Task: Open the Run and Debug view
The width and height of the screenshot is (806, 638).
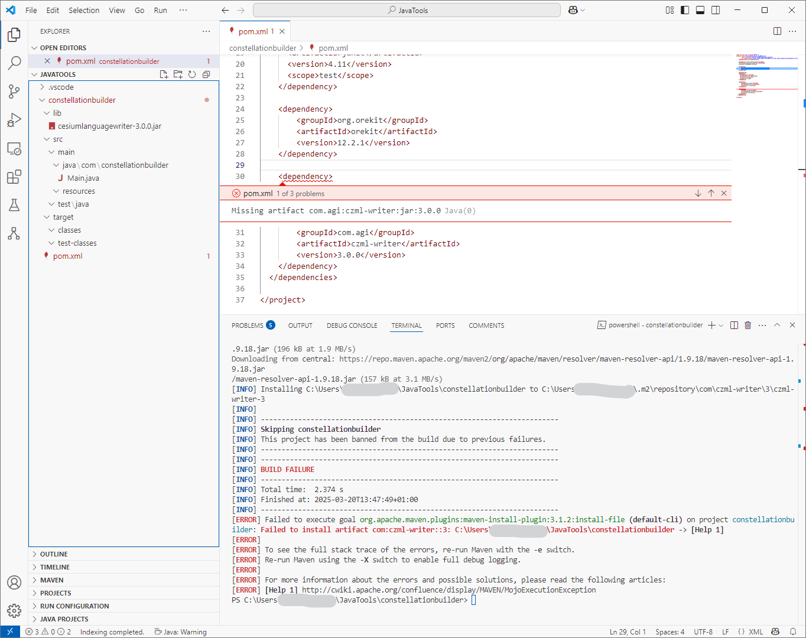Action: pos(14,120)
